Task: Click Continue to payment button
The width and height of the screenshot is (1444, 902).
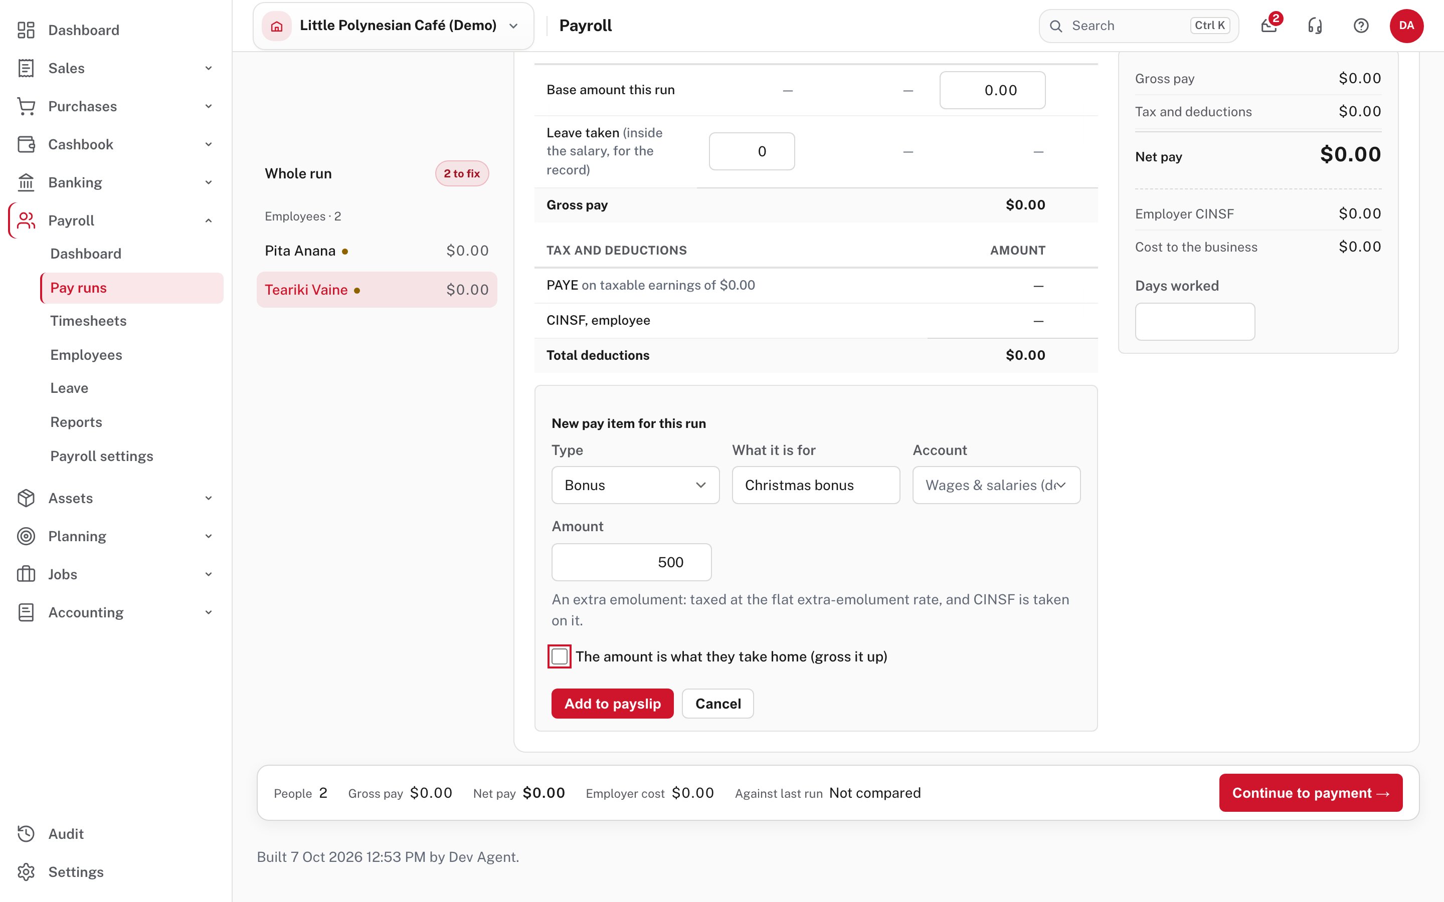Action: pos(1310,793)
